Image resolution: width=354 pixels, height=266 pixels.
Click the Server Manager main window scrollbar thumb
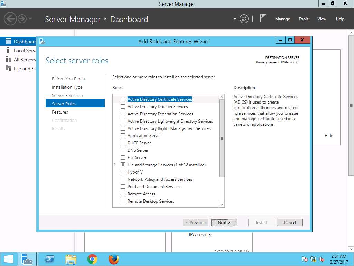pyautogui.click(x=351, y=105)
